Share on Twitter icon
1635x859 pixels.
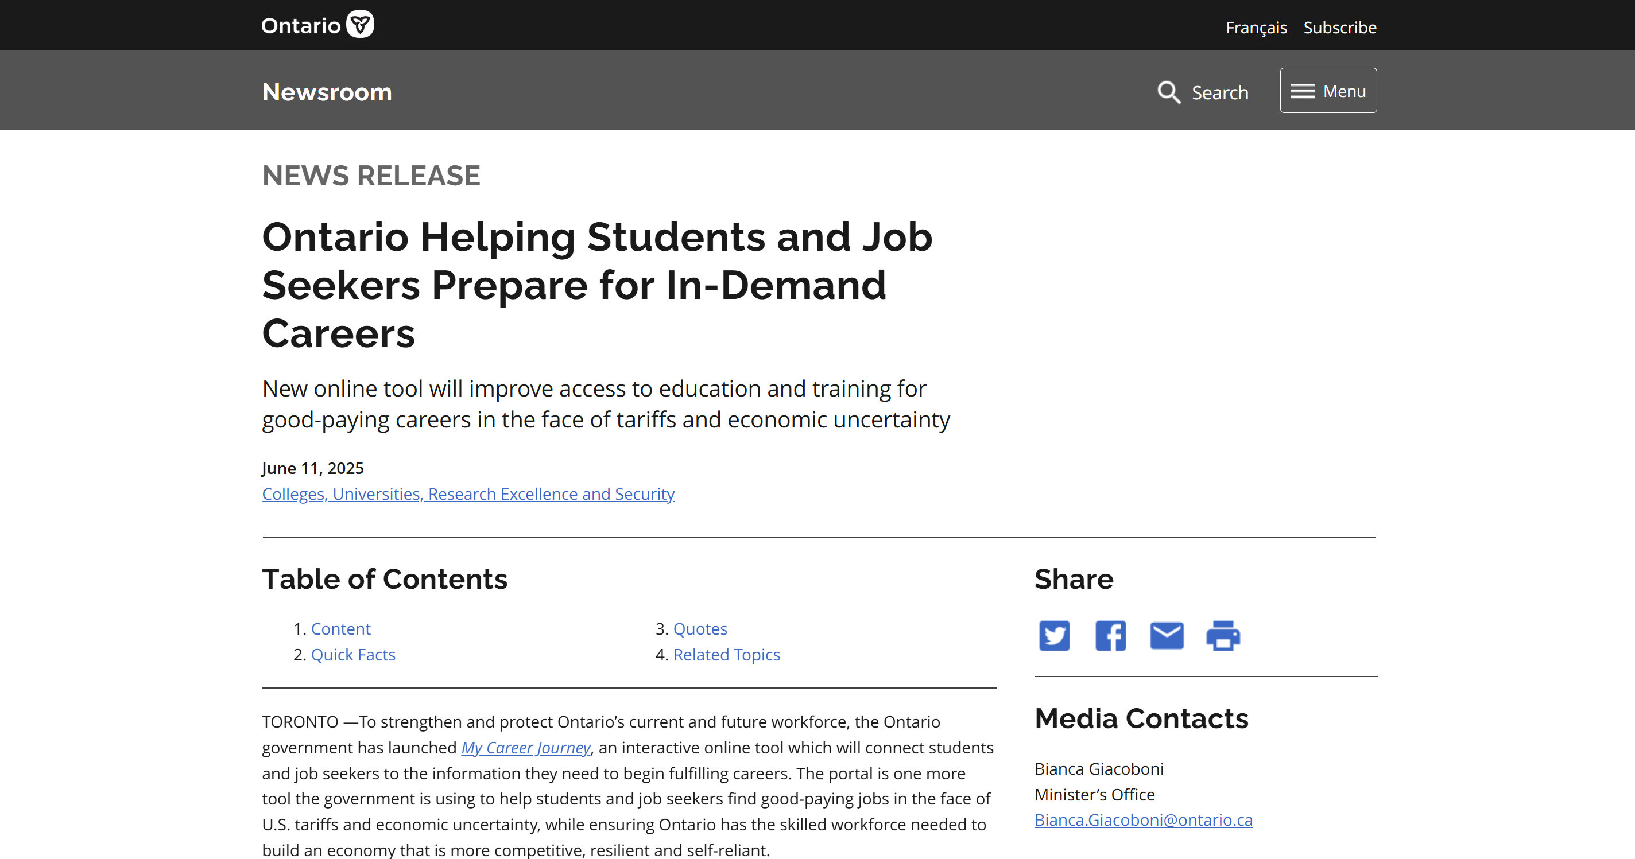pyautogui.click(x=1054, y=636)
